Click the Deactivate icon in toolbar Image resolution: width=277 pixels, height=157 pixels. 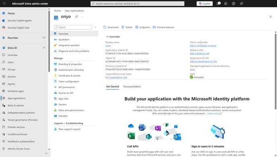105,27
